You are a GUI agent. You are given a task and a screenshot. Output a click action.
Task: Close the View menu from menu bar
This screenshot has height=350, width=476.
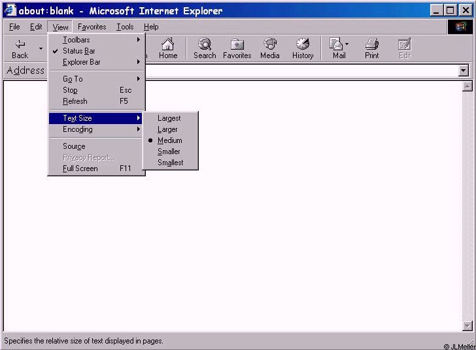pos(60,27)
